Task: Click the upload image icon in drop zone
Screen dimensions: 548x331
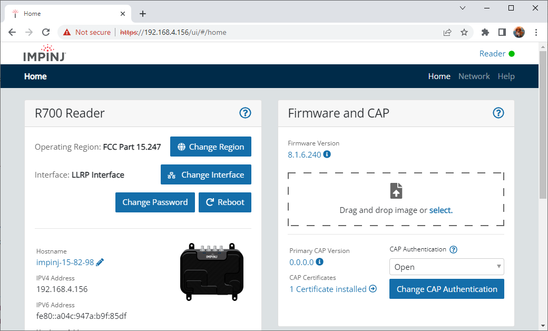Action: pyautogui.click(x=396, y=191)
